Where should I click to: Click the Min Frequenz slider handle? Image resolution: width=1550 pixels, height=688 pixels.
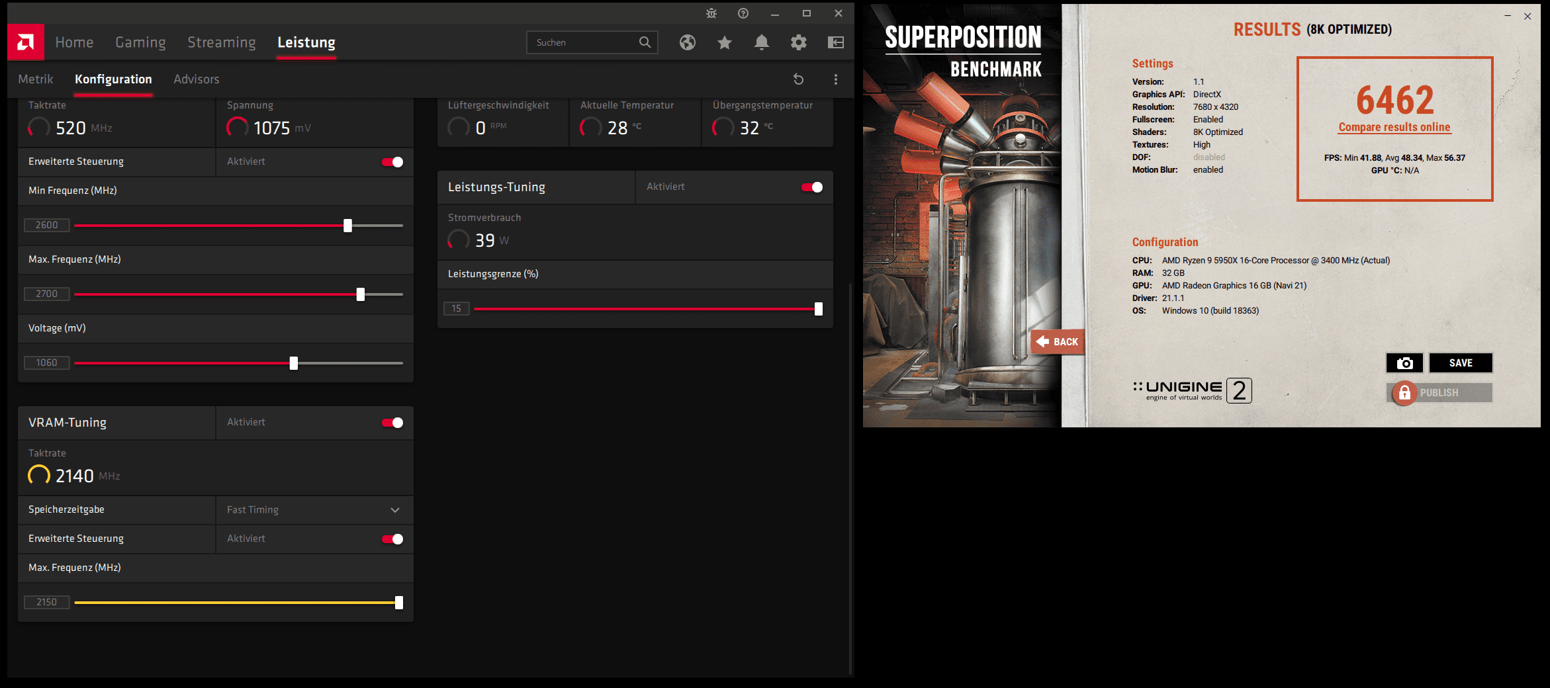click(347, 226)
